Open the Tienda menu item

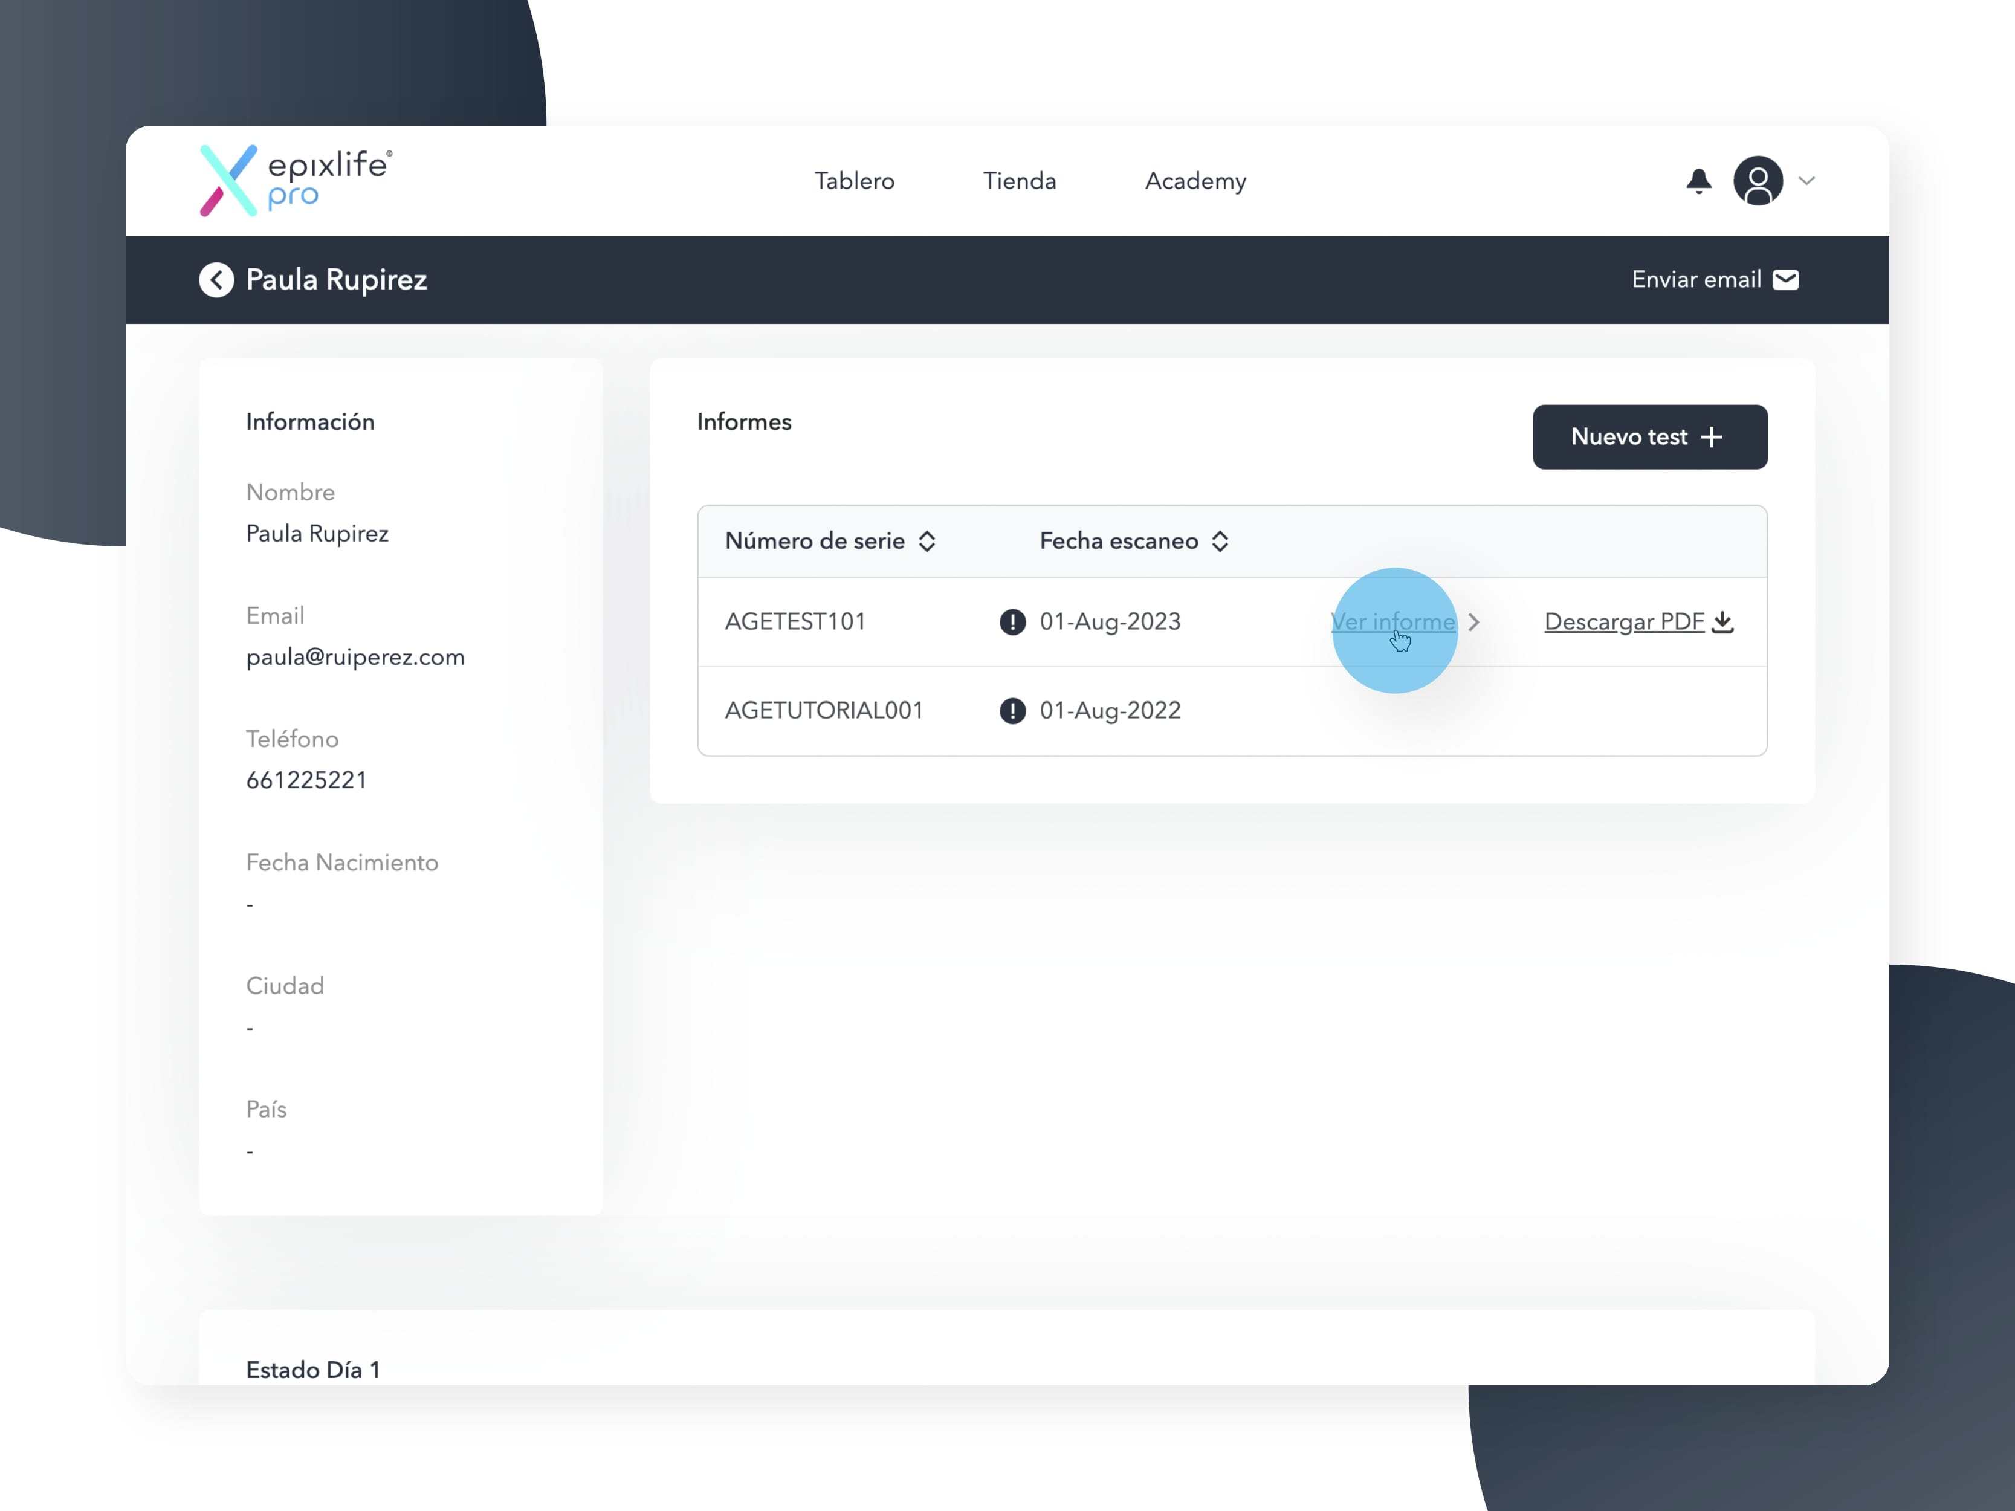(1020, 181)
